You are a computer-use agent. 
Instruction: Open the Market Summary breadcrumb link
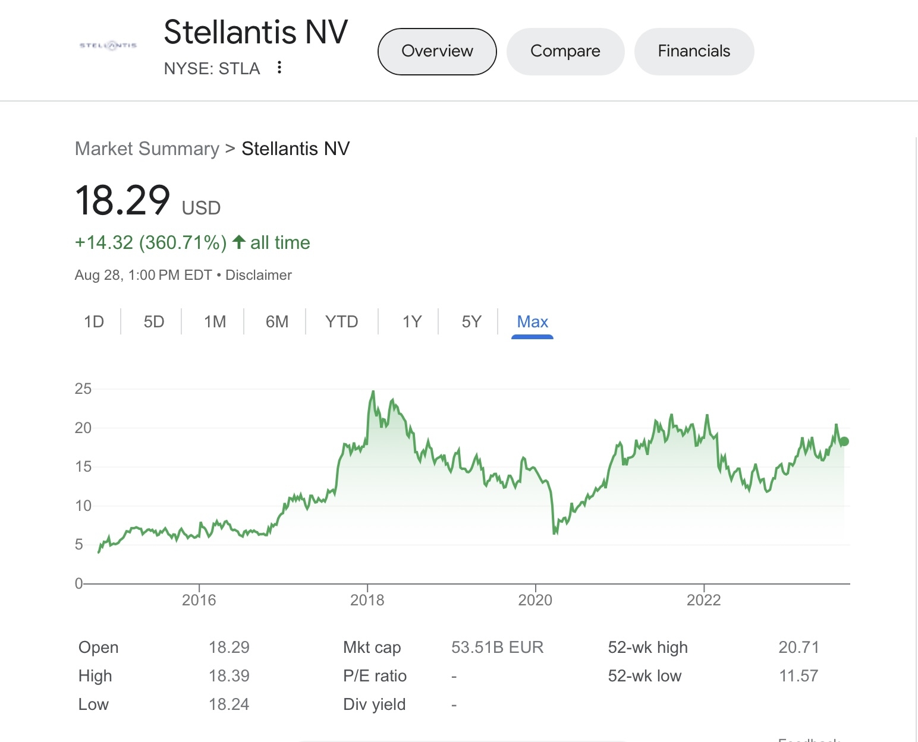click(x=147, y=149)
